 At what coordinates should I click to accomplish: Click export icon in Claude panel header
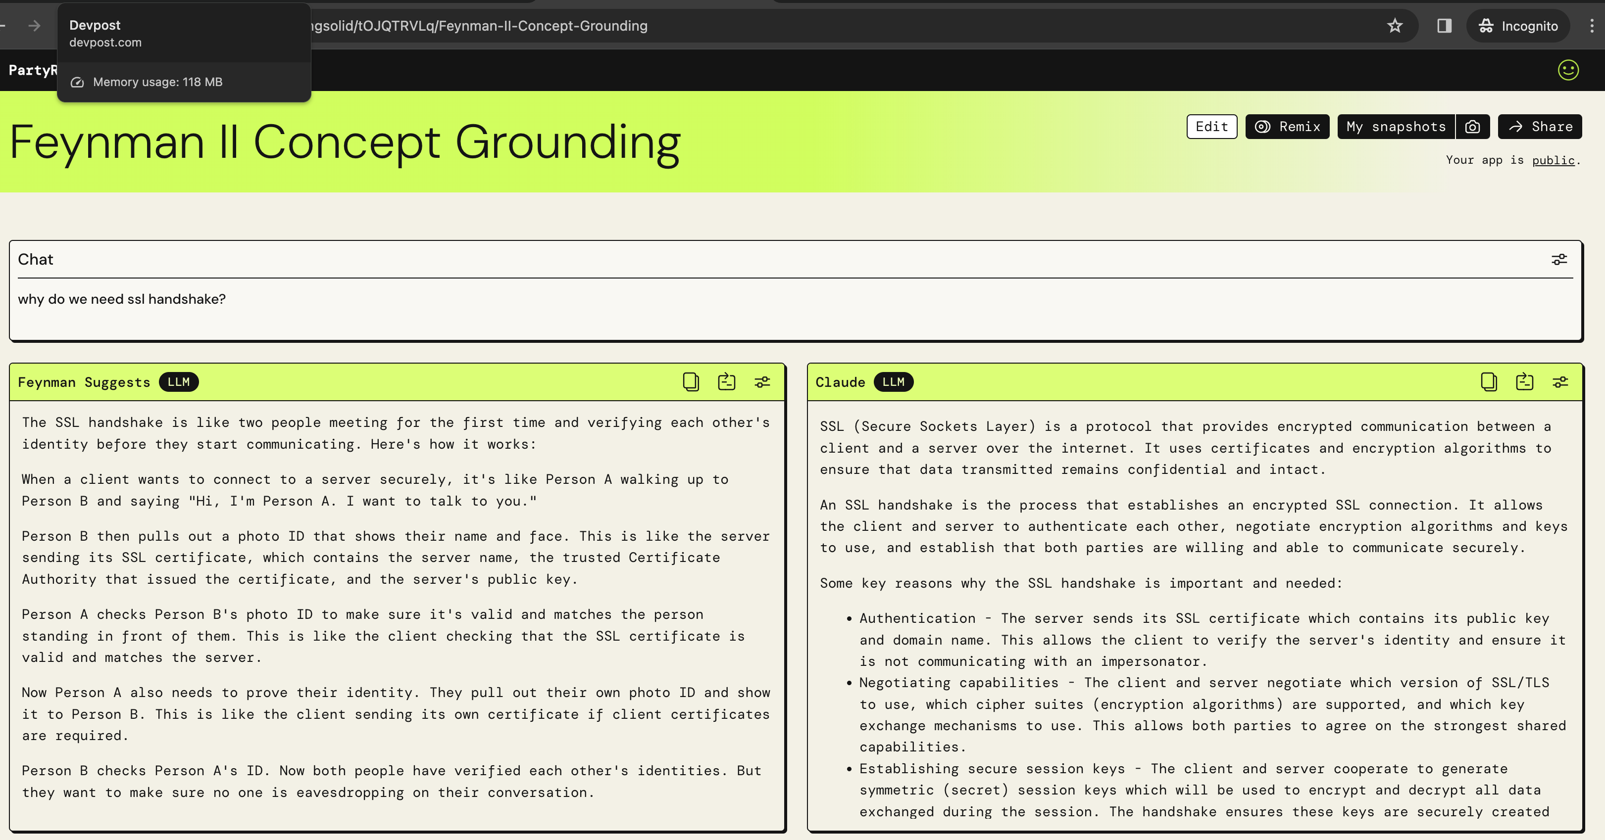point(1525,382)
